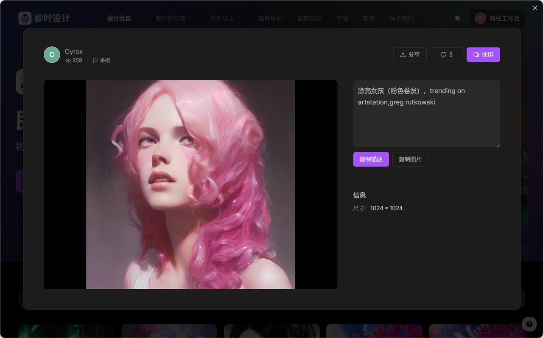Viewport: 543px width, 338px height.
Task: Click the 即时设计 logo icon
Action: tap(25, 18)
